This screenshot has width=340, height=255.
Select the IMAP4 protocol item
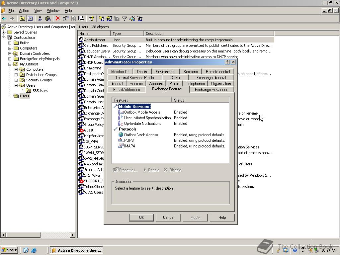click(129, 146)
